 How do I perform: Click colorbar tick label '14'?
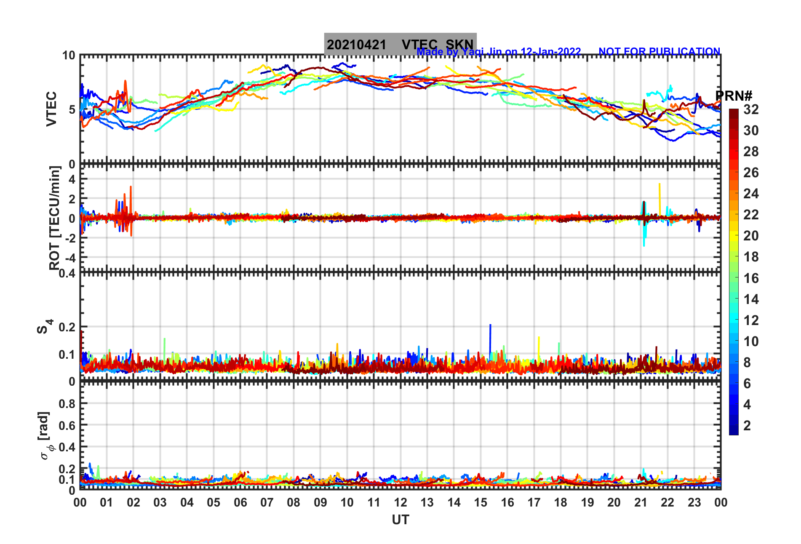click(751, 299)
